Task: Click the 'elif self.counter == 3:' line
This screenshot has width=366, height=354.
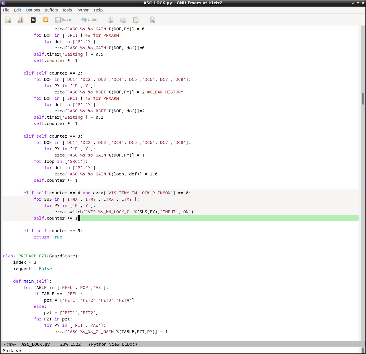Action: 53,136
